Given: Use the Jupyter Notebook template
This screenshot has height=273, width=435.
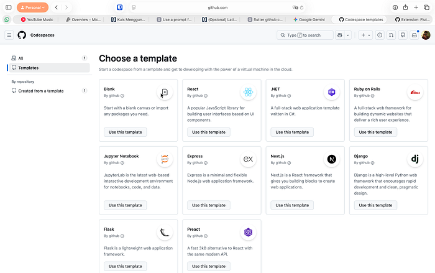Looking at the screenshot, I should coord(125,205).
